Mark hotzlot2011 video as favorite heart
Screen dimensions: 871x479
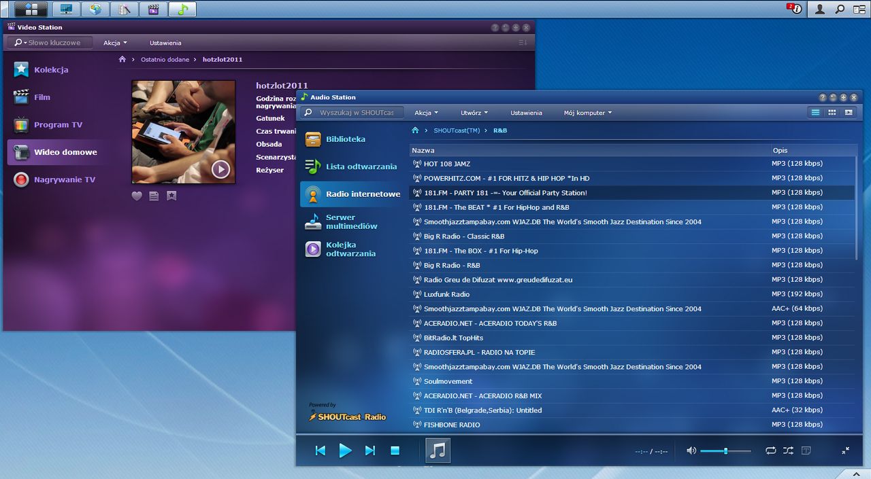coord(137,196)
